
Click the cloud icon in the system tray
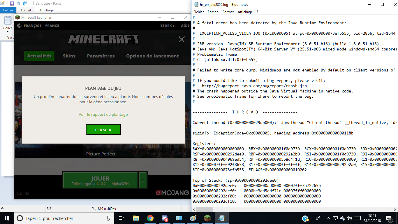tap(342, 218)
